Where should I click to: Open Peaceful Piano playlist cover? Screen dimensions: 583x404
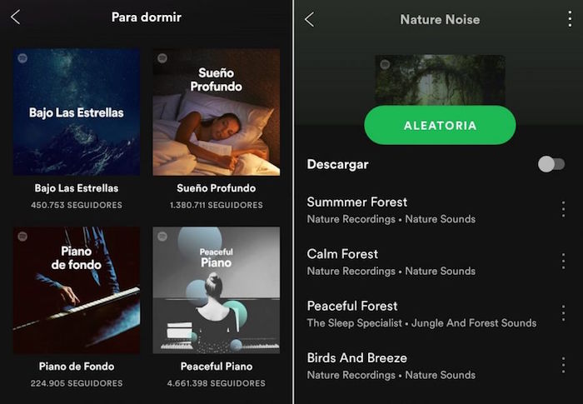217,290
